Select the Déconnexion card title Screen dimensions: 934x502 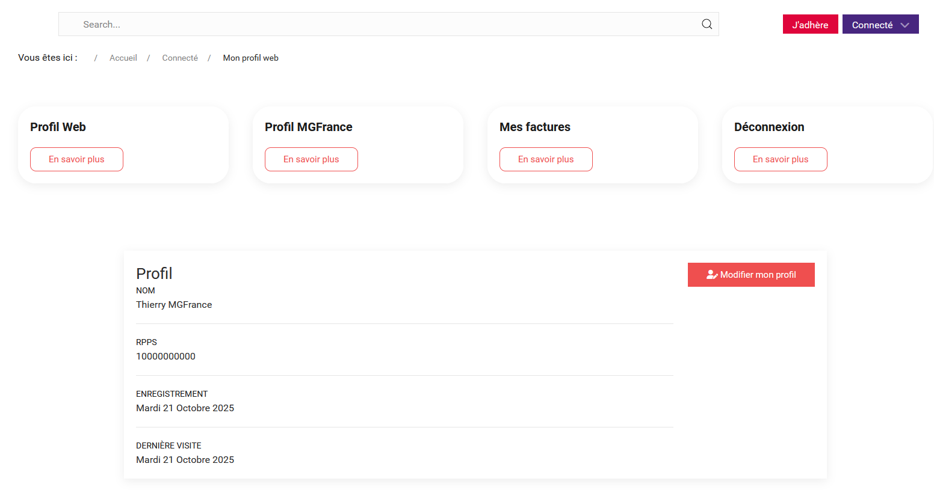769,127
